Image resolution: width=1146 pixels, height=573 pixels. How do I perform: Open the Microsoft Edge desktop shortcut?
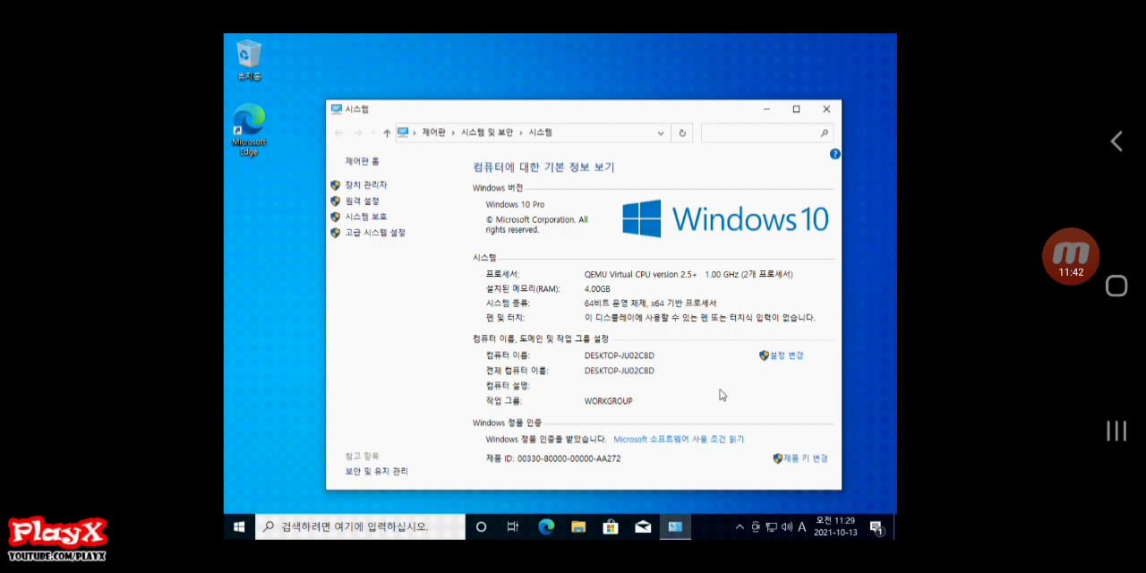pyautogui.click(x=249, y=130)
